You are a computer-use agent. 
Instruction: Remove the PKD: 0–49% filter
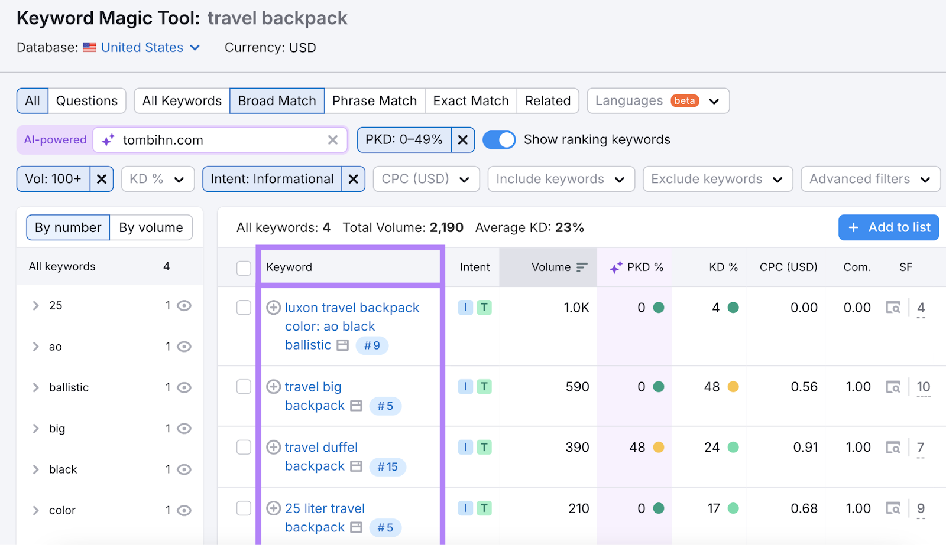click(463, 140)
